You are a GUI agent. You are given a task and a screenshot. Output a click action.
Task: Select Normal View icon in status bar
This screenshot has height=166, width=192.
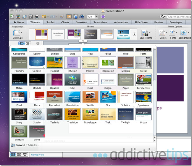13,155
